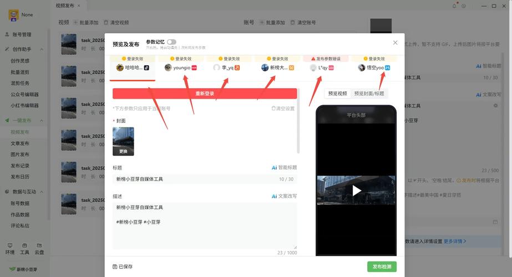The height and width of the screenshot is (277, 512).
Task: Switch to 预览封面/标题 preview mode
Action: [369, 94]
